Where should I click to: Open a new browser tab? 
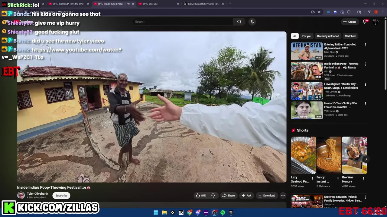[230, 4]
